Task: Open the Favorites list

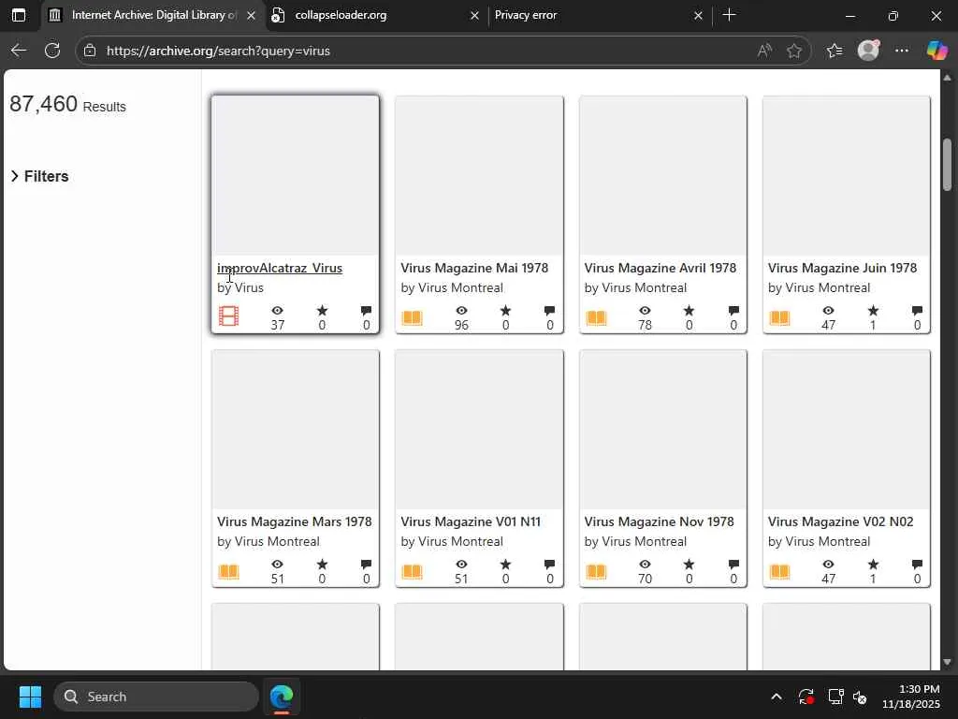Action: tap(835, 51)
